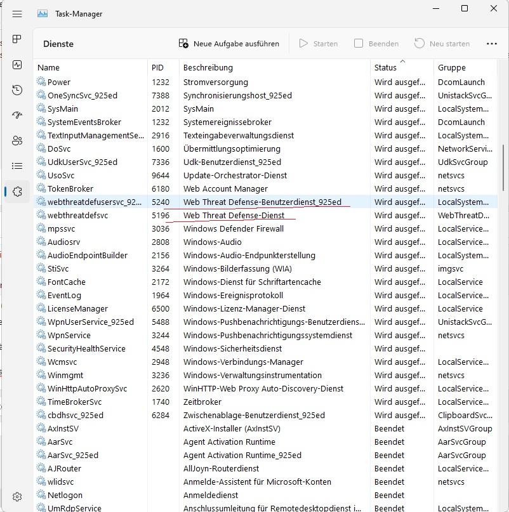This screenshot has width=509, height=512.
Task: Select the TextInputManagementSe... service name
Action: pyautogui.click(x=96, y=136)
